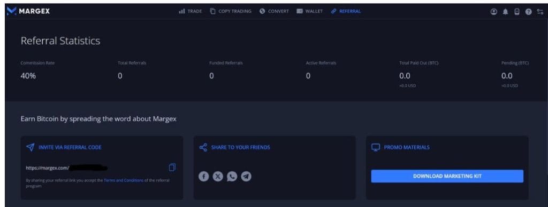Open the Convert page

point(275,11)
